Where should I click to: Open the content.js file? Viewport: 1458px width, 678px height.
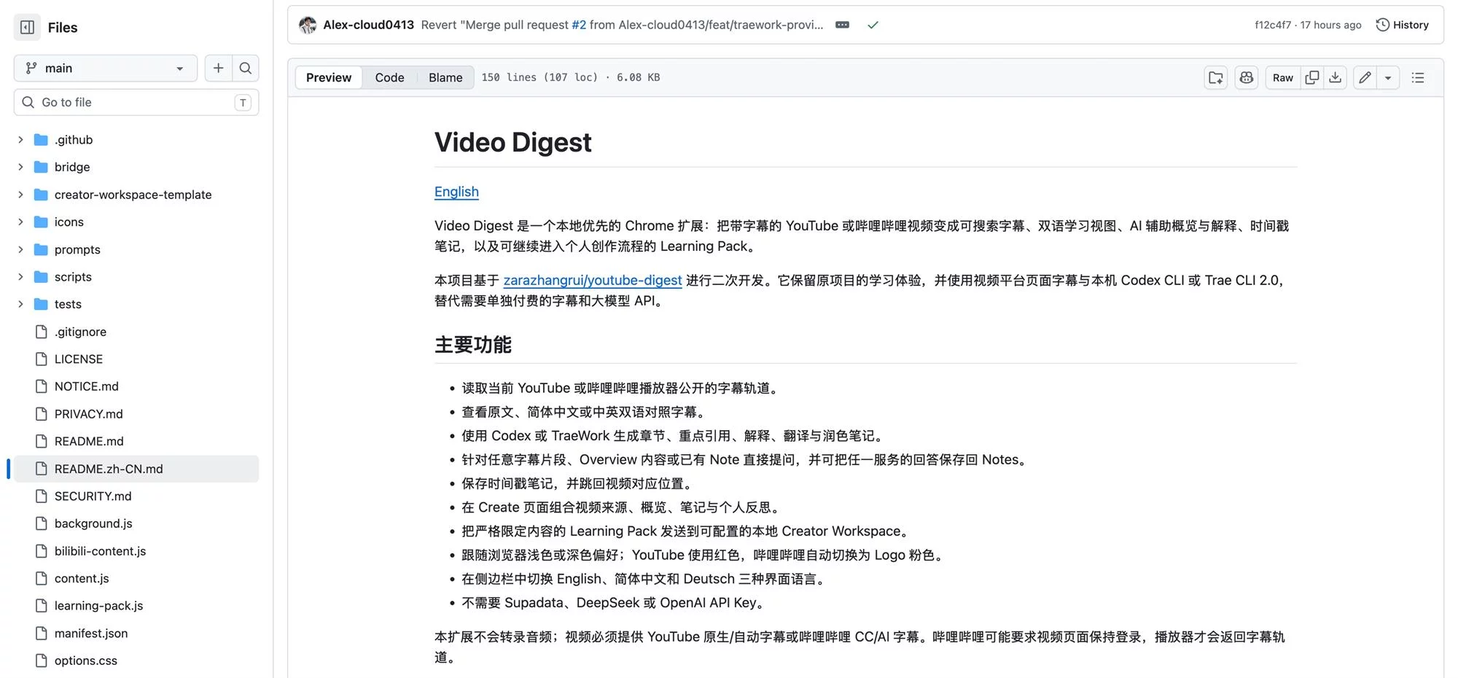[x=82, y=578]
